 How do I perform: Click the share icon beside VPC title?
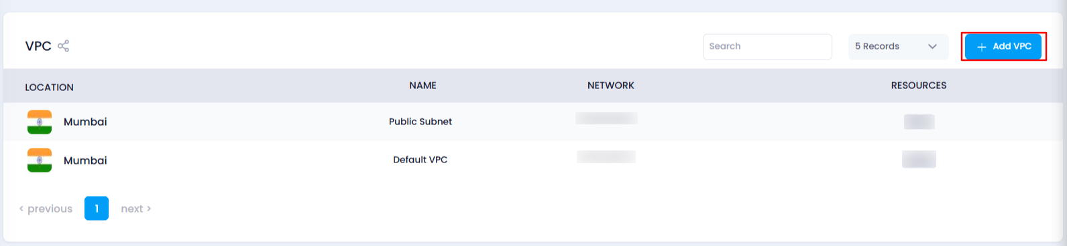[64, 46]
